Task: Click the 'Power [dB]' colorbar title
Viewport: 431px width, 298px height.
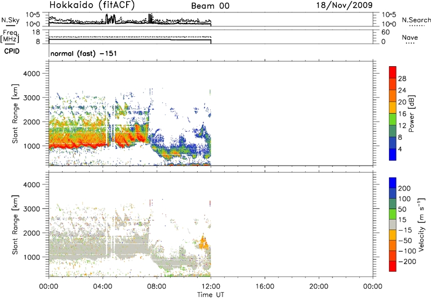Action: coord(411,113)
